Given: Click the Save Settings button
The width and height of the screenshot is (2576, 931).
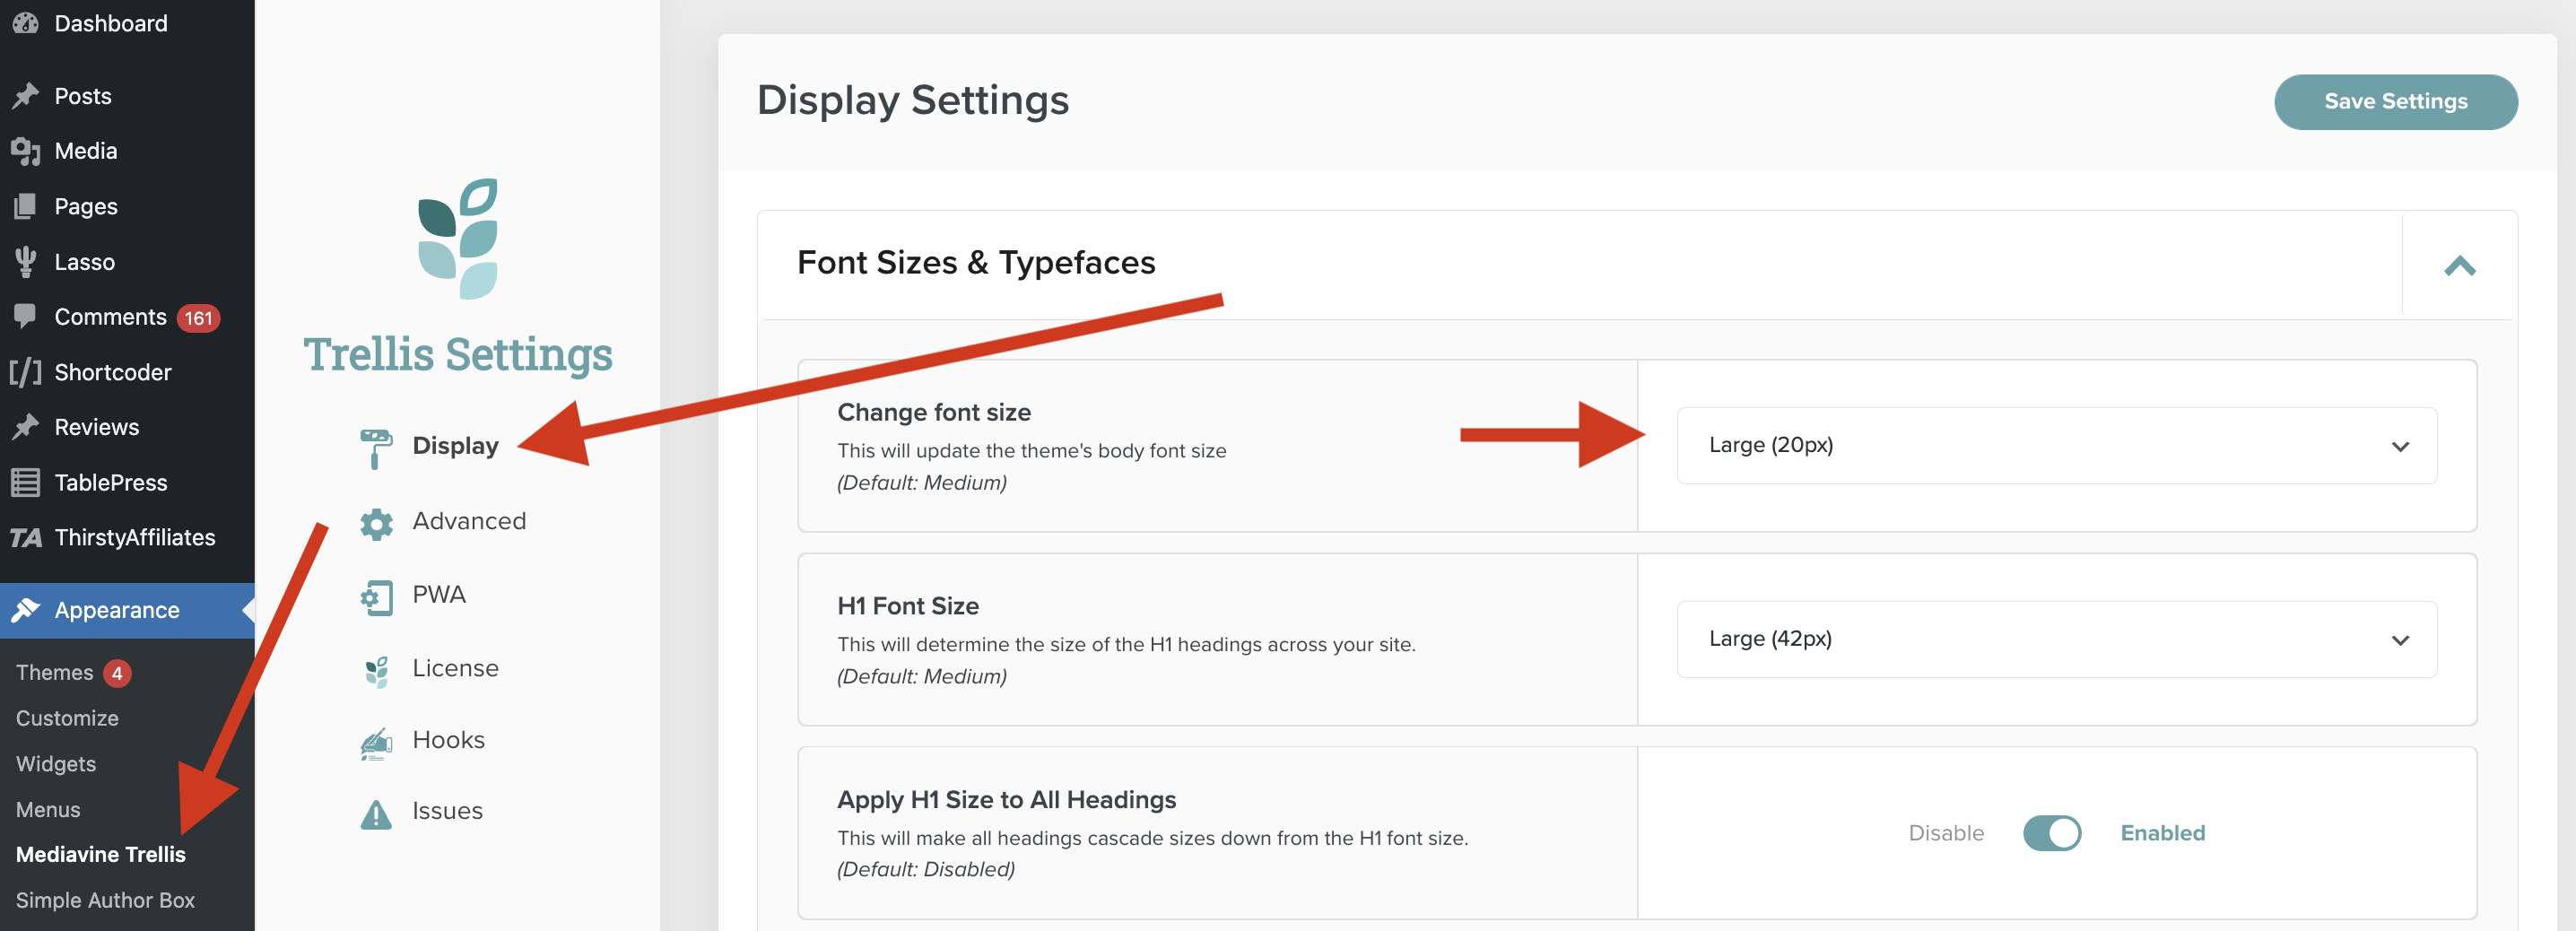Looking at the screenshot, I should click(x=2395, y=102).
